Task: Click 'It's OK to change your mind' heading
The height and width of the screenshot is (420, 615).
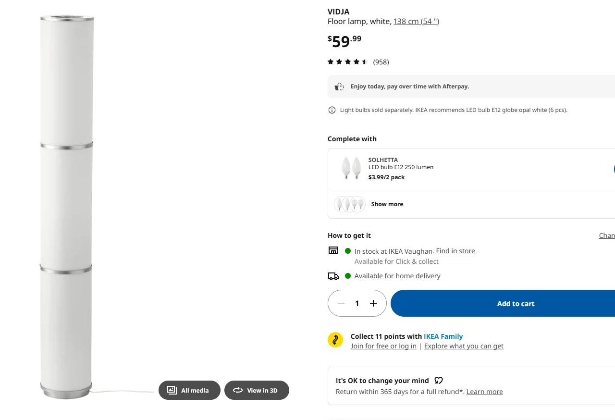Action: [382, 381]
